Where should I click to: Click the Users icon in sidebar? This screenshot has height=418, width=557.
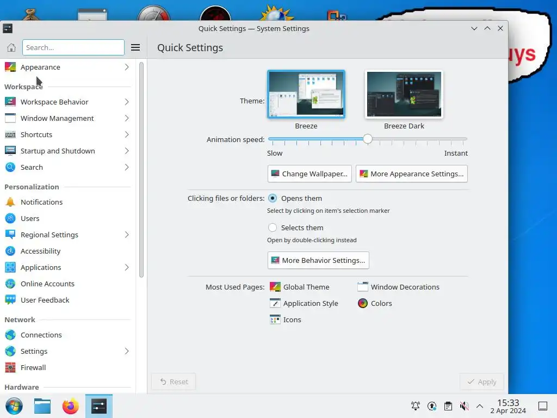(x=10, y=218)
